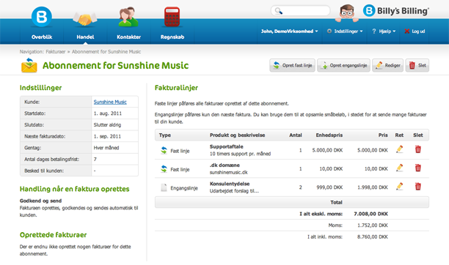Screen dimensions: 449x265
Task: Open the Regnskab calculator icon
Action: (x=172, y=17)
